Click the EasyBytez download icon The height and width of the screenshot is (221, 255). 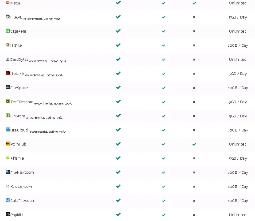[x=8, y=59]
